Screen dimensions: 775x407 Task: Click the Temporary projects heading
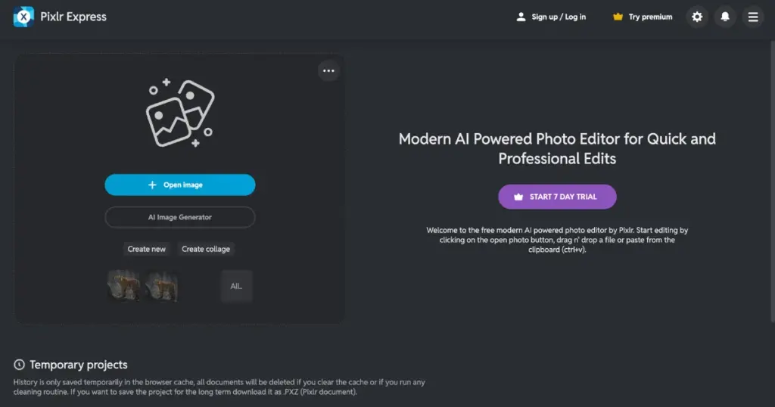78,365
